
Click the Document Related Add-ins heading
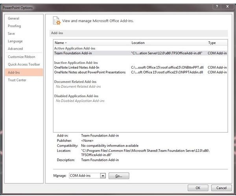[75, 81]
